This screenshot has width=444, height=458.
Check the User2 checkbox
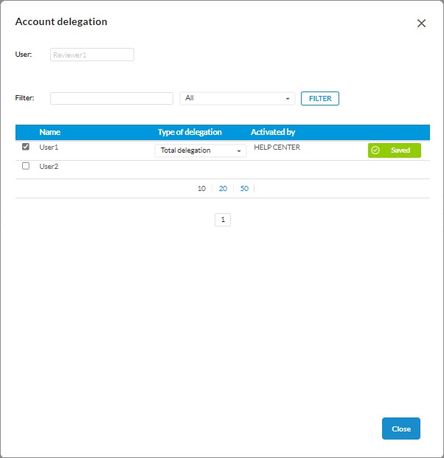coord(26,166)
